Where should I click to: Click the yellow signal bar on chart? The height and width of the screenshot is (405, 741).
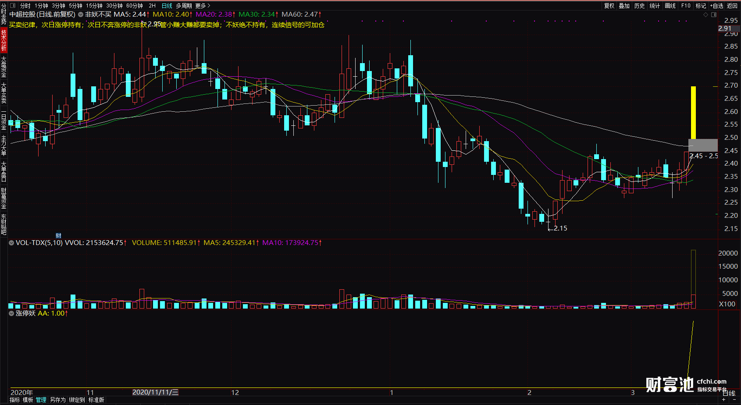tap(693, 113)
